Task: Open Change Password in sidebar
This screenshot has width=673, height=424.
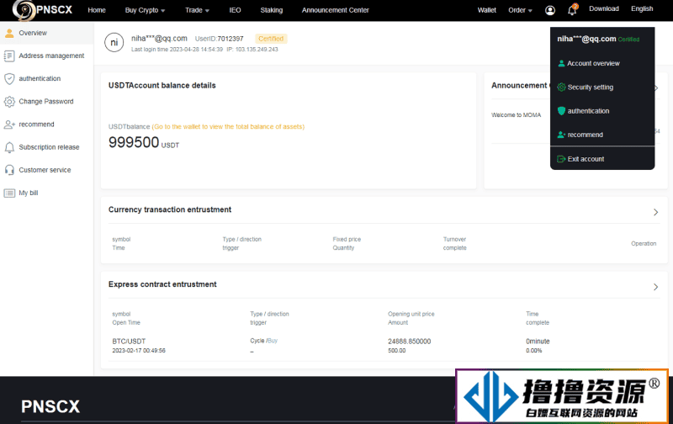Action: tap(47, 102)
